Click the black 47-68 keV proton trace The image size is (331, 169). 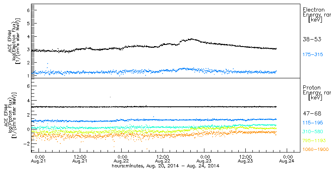154,107
